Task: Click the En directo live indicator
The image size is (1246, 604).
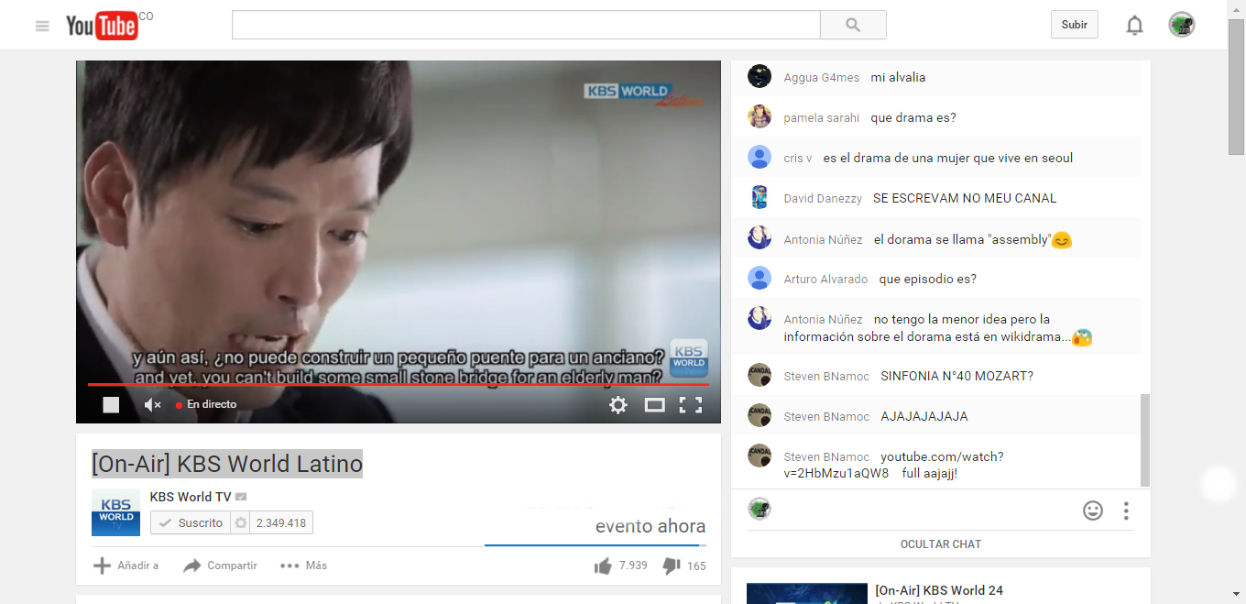Action: coord(206,404)
